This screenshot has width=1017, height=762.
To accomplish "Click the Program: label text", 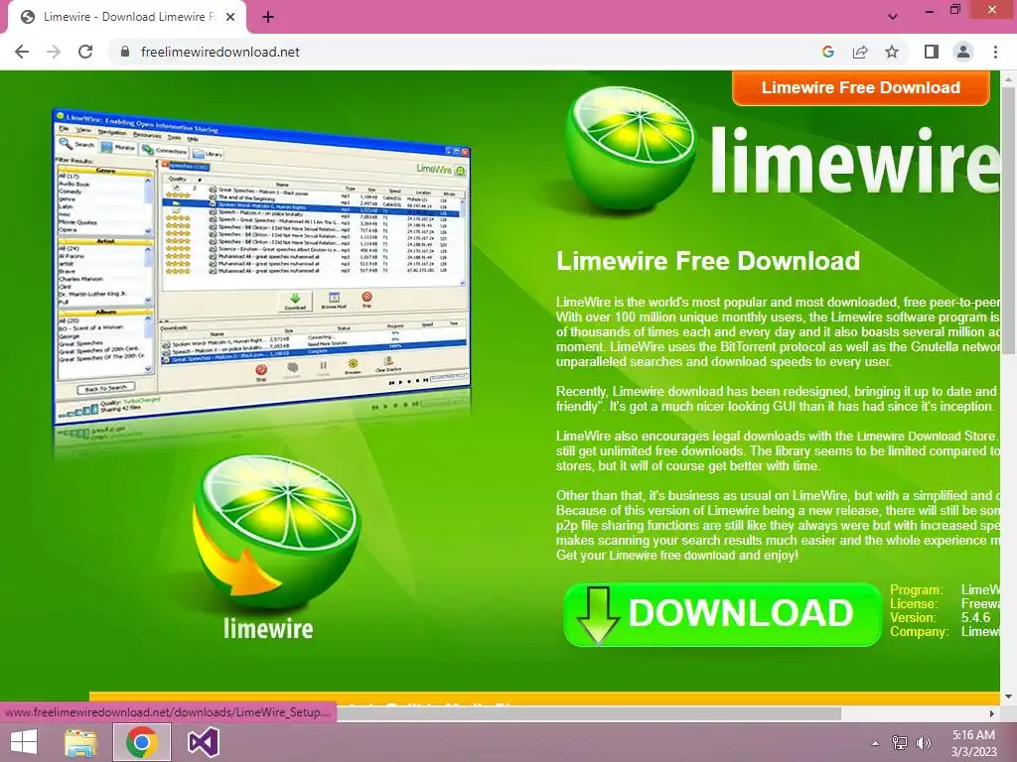I will [x=916, y=589].
